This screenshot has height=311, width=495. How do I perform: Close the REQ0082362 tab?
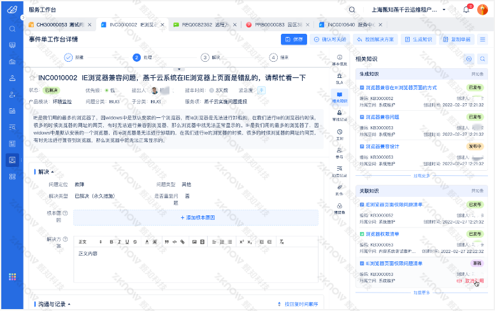234,25
